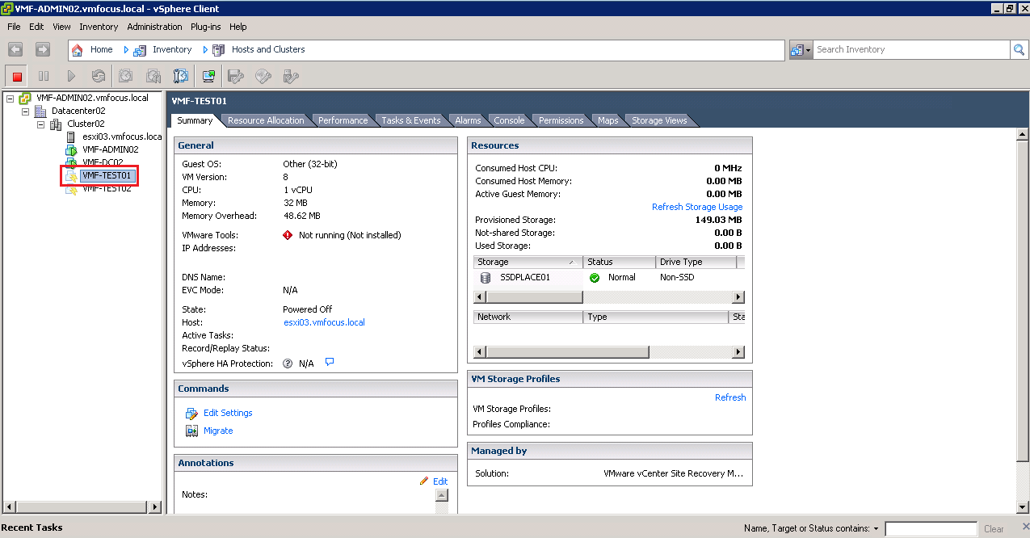Open the Administration menu
Screen dimensions: 1030x538
tap(154, 27)
